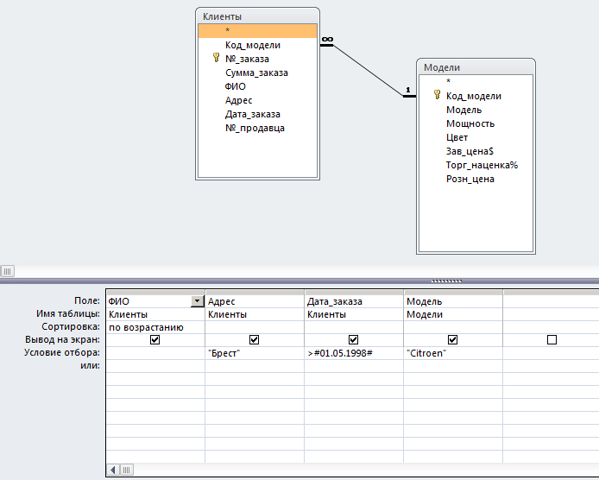Uncheck the show checkbox in the Адрес column
Screen dimensions: 599x480
click(254, 339)
